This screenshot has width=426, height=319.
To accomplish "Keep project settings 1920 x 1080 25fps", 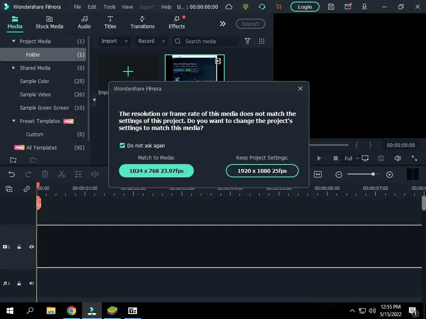I will (x=262, y=171).
